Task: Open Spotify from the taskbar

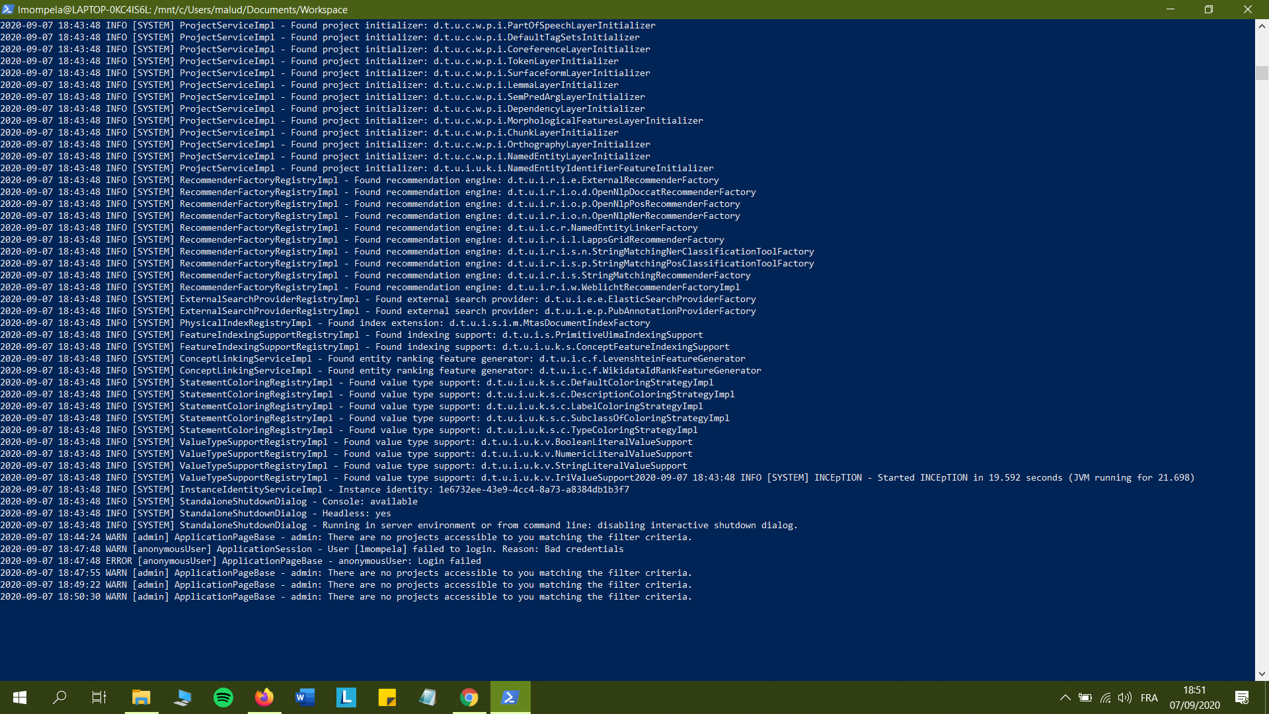Action: (223, 697)
